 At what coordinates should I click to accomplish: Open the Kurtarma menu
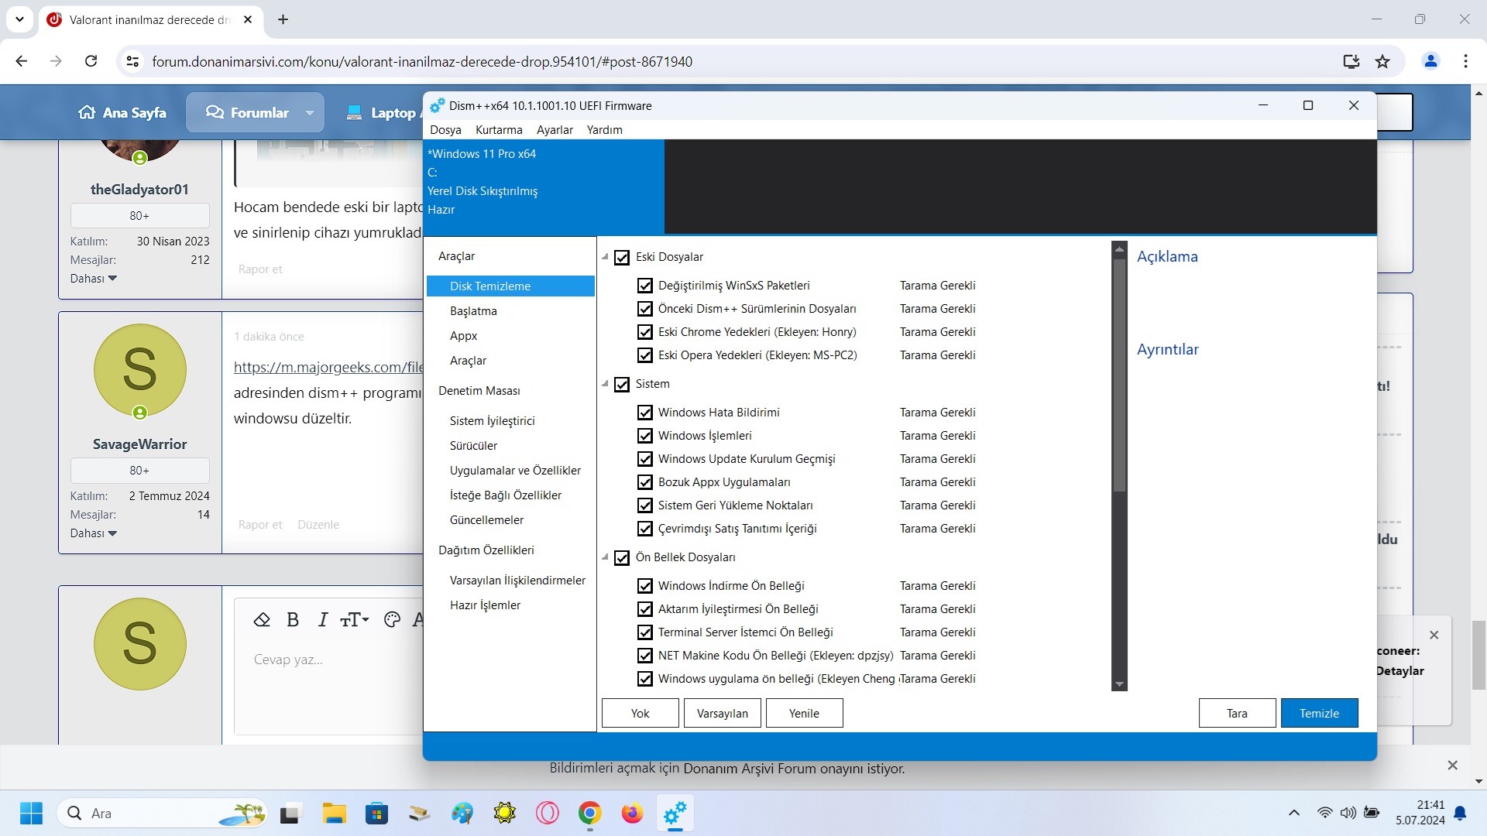click(x=499, y=130)
